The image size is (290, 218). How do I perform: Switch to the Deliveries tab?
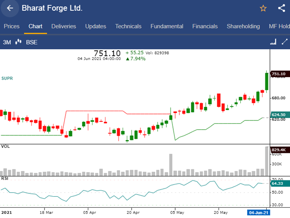(64, 26)
